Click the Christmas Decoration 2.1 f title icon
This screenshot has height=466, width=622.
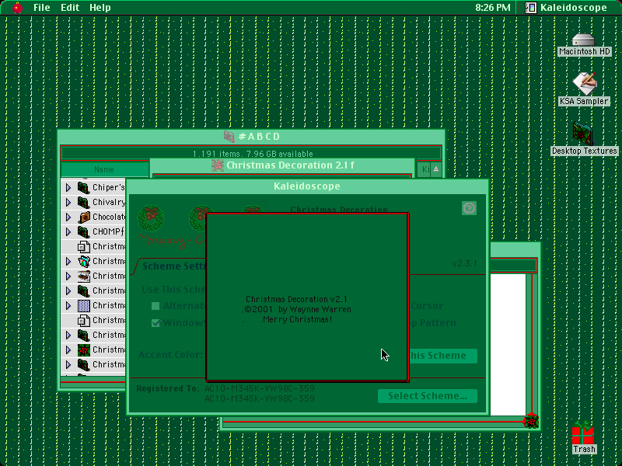pos(218,165)
